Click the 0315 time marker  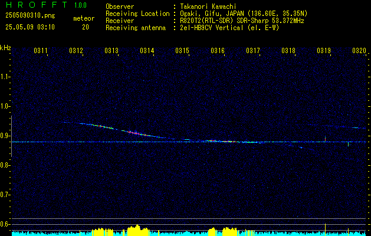coord(182,50)
